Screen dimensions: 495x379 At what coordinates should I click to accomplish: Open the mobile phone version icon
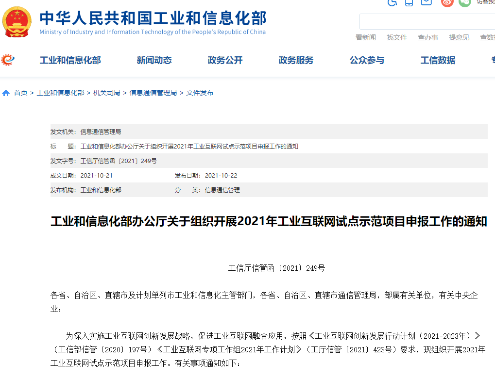[409, 2]
